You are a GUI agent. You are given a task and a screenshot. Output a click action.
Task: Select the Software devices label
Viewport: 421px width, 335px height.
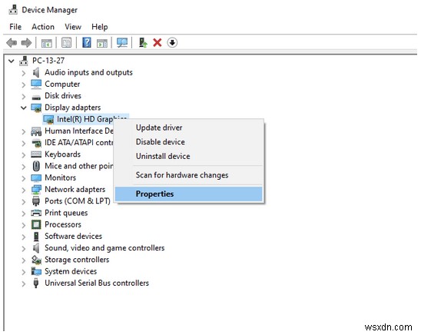click(x=73, y=237)
